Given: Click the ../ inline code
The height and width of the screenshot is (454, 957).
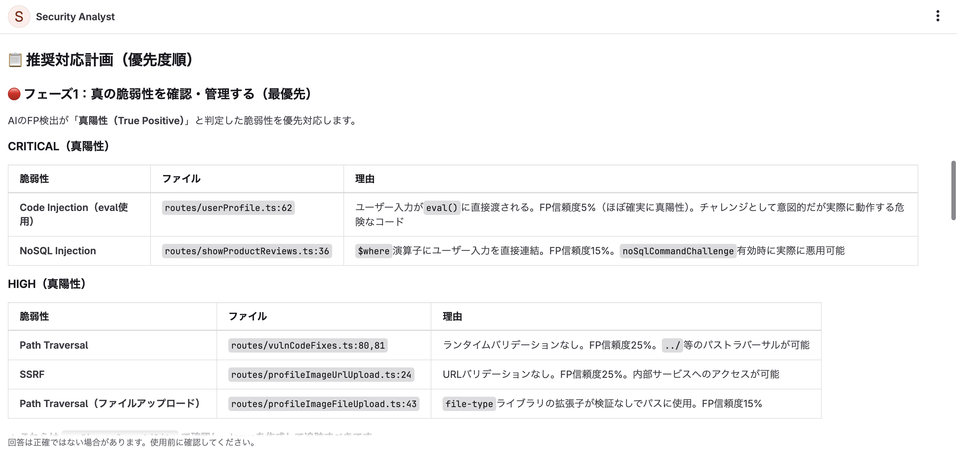Looking at the screenshot, I should 672,346.
